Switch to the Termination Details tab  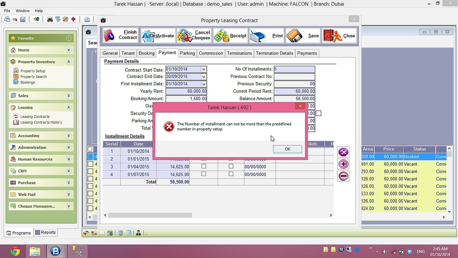pyautogui.click(x=274, y=53)
